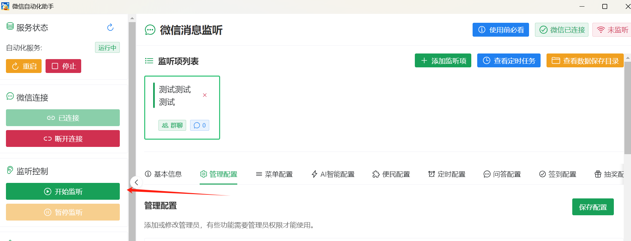Screen dimensions: 631x241
Task: Click the 重启 restart button
Action: 24,66
